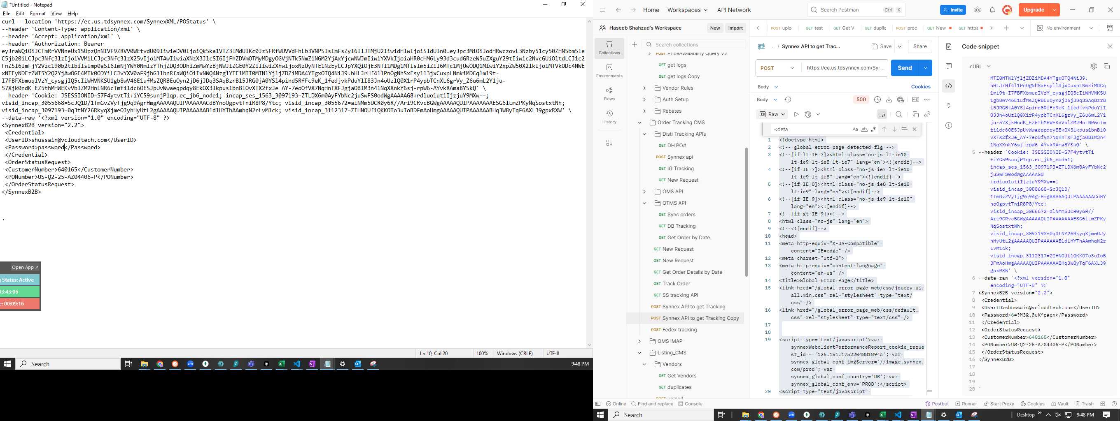
Task: Go to Postman Home
Action: (651, 10)
